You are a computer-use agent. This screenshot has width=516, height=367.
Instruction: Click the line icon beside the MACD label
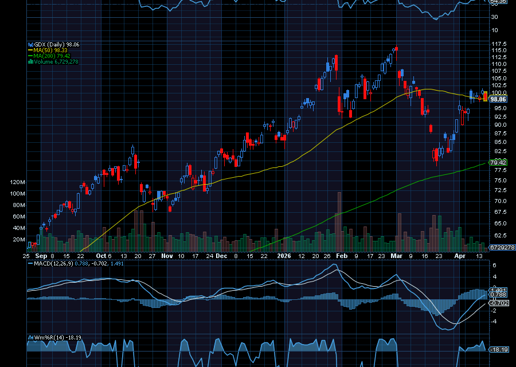[30, 263]
